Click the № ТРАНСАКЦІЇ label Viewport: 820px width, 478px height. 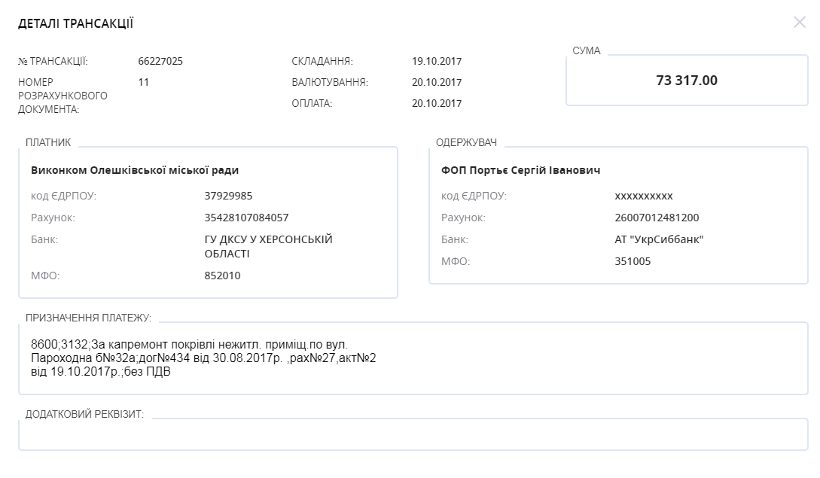[x=53, y=61]
